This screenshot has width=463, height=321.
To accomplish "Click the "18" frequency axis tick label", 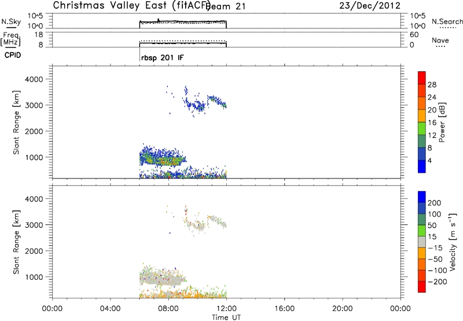I will [39, 35].
